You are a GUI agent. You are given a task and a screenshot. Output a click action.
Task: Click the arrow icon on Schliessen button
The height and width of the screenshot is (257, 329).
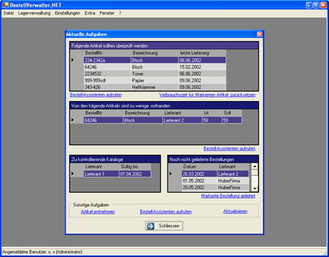point(151,226)
